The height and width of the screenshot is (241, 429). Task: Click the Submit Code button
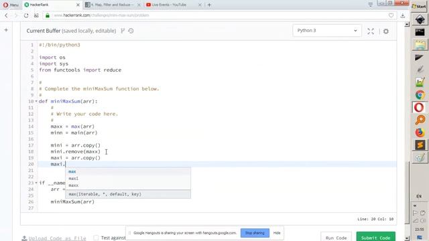[375, 237]
